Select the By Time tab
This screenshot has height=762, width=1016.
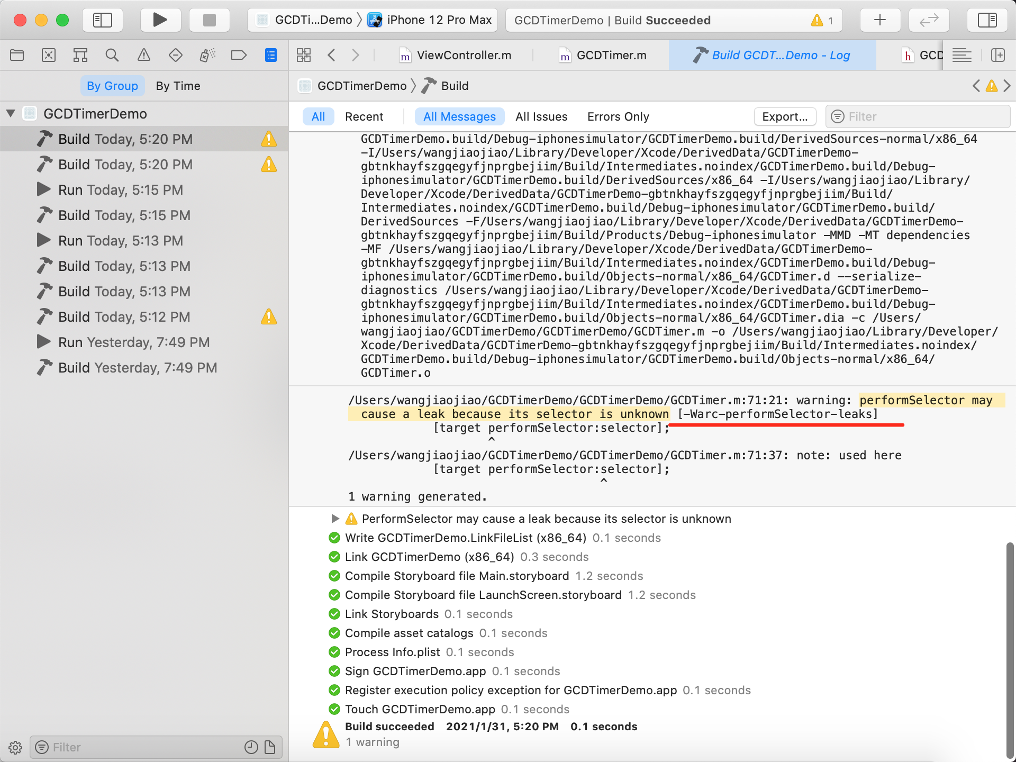[x=178, y=86]
